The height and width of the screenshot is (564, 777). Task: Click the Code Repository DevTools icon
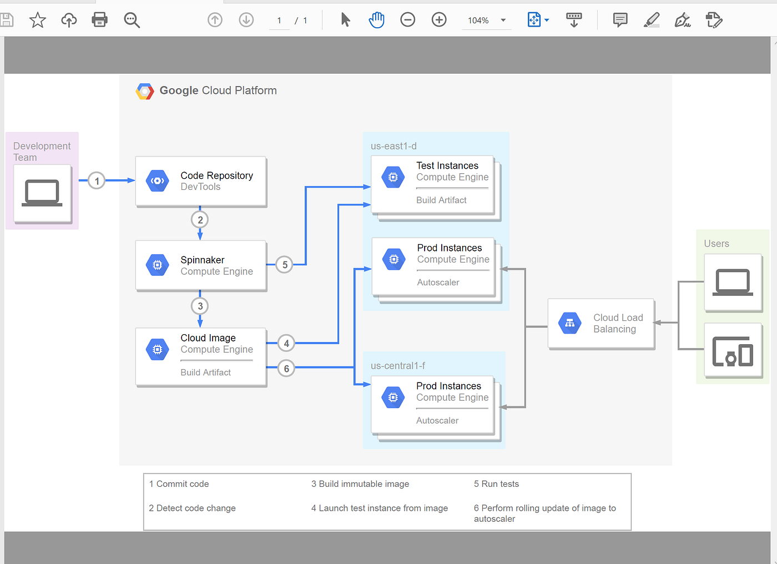pyautogui.click(x=158, y=181)
